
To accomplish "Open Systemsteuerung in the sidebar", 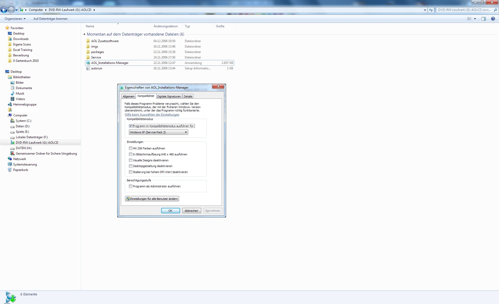I will (25, 164).
